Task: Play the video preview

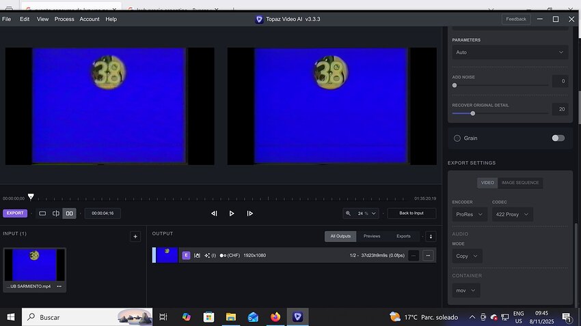Action: pos(232,213)
